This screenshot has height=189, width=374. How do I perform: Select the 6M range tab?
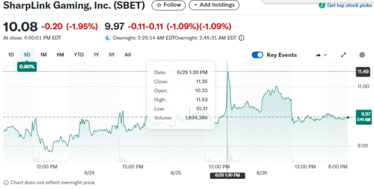(x=60, y=55)
